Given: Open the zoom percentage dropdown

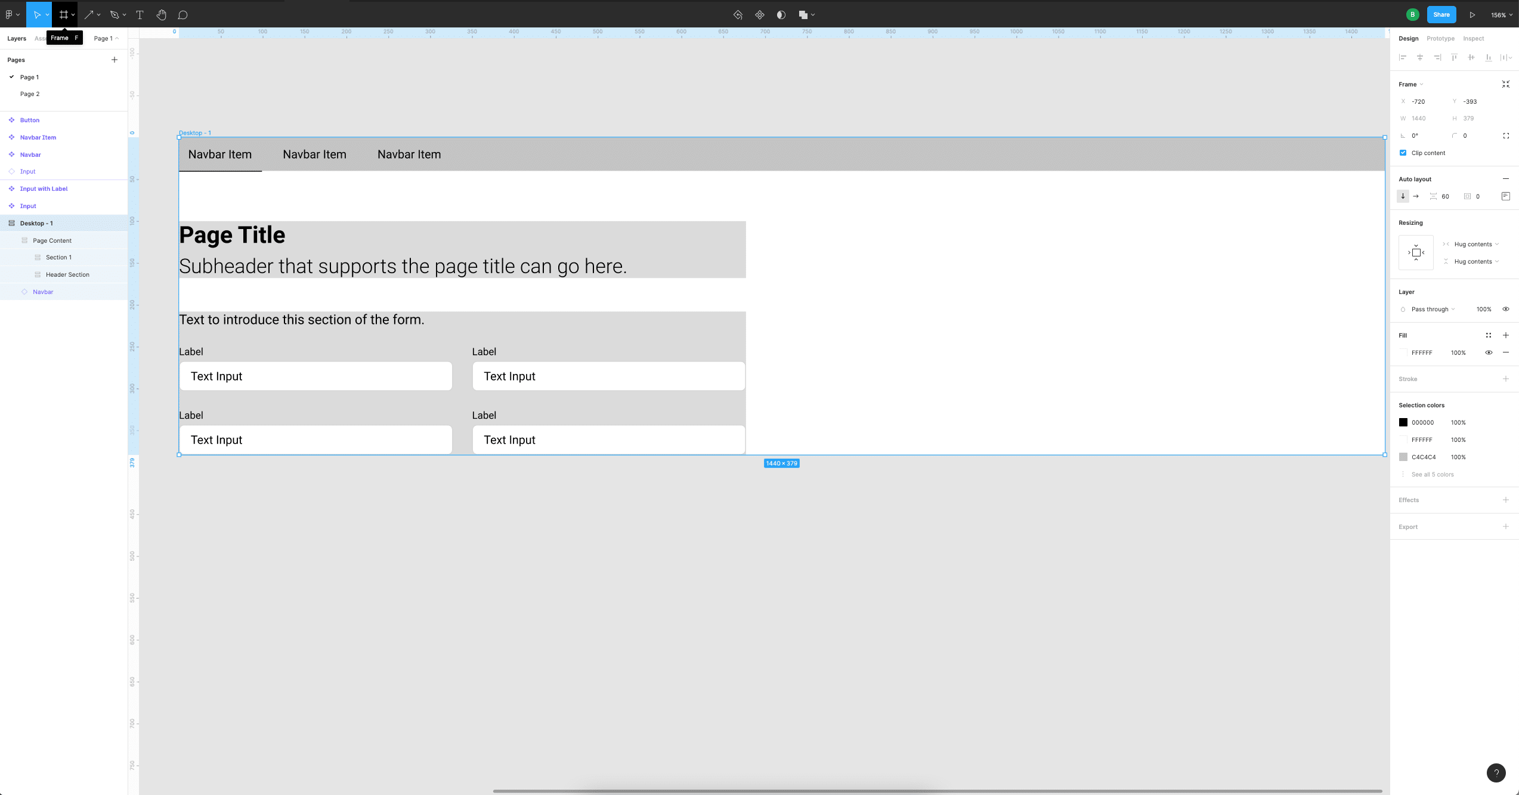Looking at the screenshot, I should tap(1499, 14).
